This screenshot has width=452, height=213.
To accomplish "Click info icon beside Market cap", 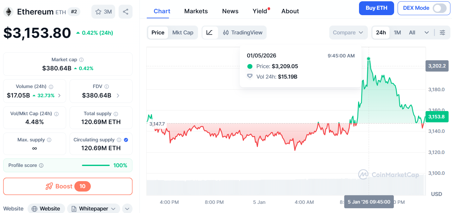I will 81,60.
